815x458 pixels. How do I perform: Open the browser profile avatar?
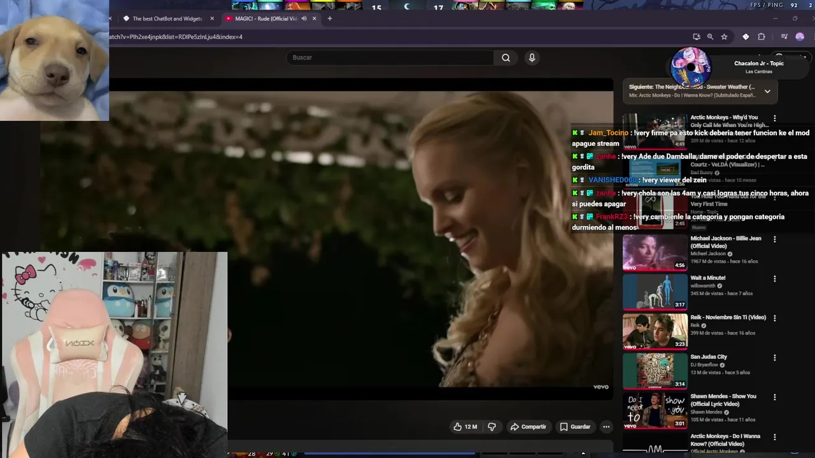(x=800, y=37)
